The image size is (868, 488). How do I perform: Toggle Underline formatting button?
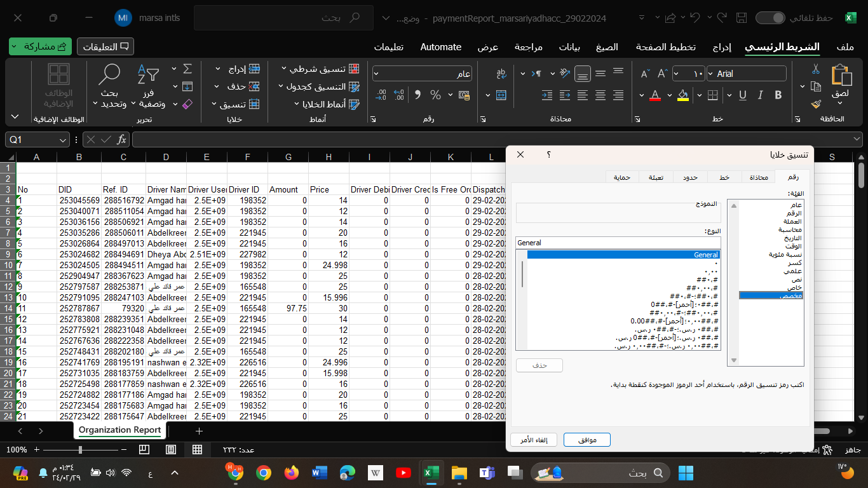(x=742, y=95)
